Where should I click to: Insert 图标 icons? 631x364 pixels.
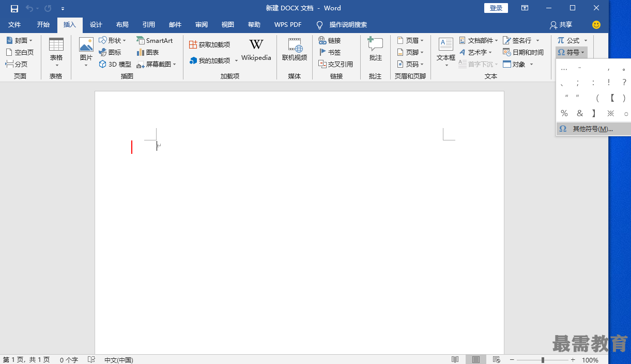(110, 52)
